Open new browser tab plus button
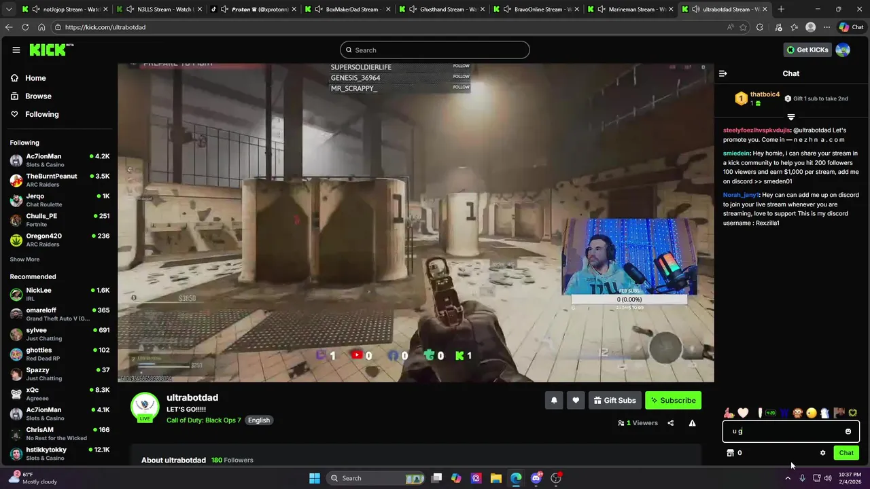The width and height of the screenshot is (870, 489). [781, 10]
